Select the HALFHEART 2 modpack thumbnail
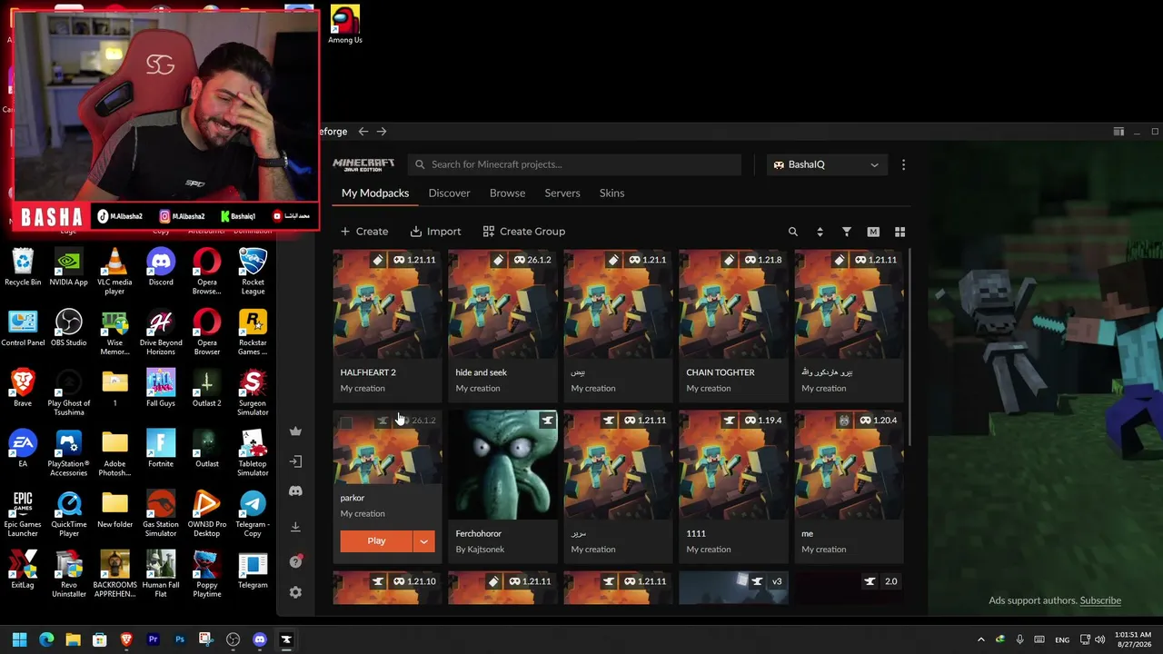Image resolution: width=1163 pixels, height=654 pixels. point(388,304)
